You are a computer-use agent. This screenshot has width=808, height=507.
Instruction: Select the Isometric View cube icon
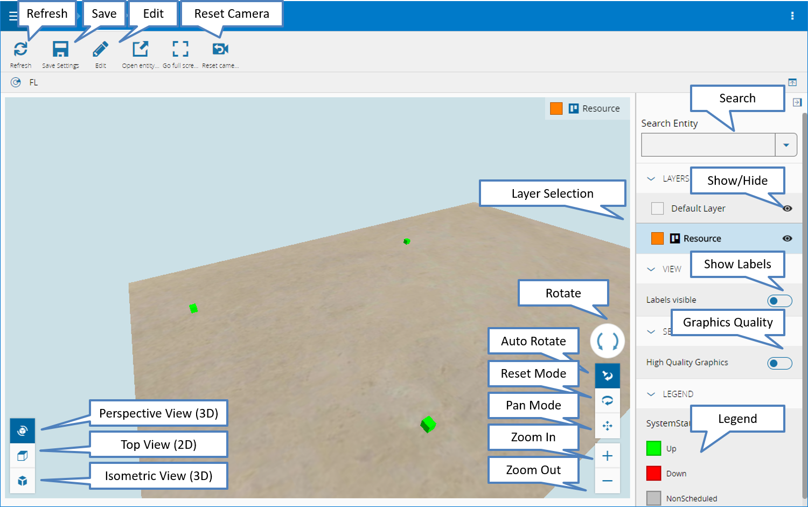[23, 481]
